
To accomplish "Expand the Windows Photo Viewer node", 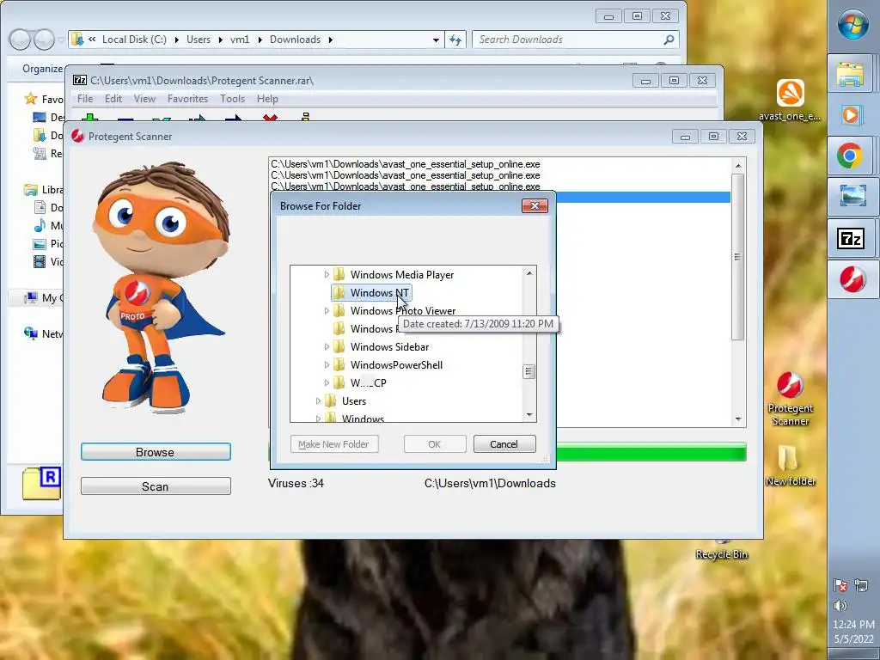I will (327, 310).
